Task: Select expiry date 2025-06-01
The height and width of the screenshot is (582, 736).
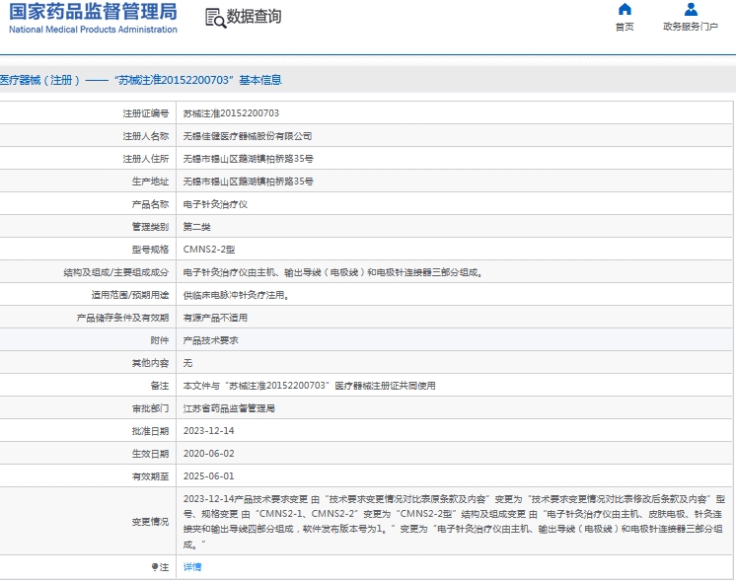Action: coord(208,476)
